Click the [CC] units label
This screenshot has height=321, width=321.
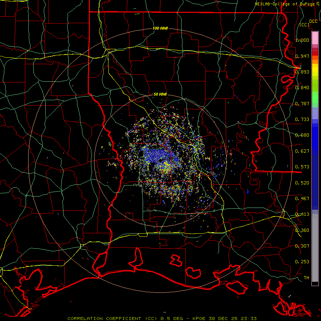click(x=305, y=25)
